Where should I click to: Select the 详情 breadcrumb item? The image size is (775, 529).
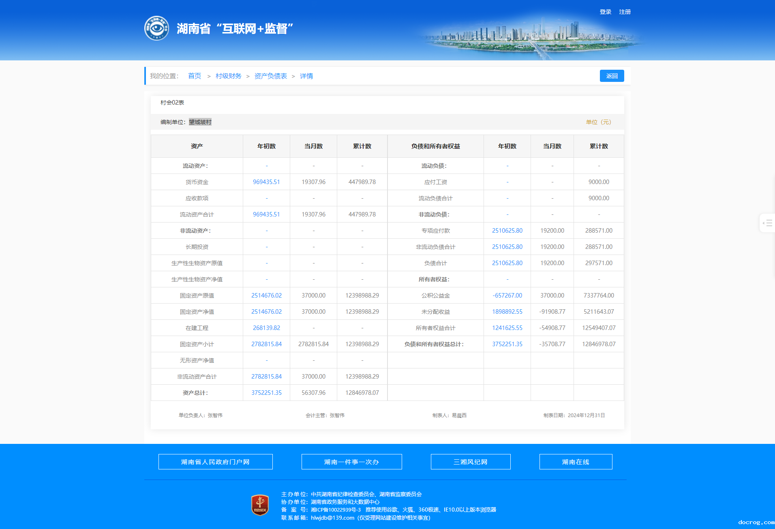(x=306, y=76)
